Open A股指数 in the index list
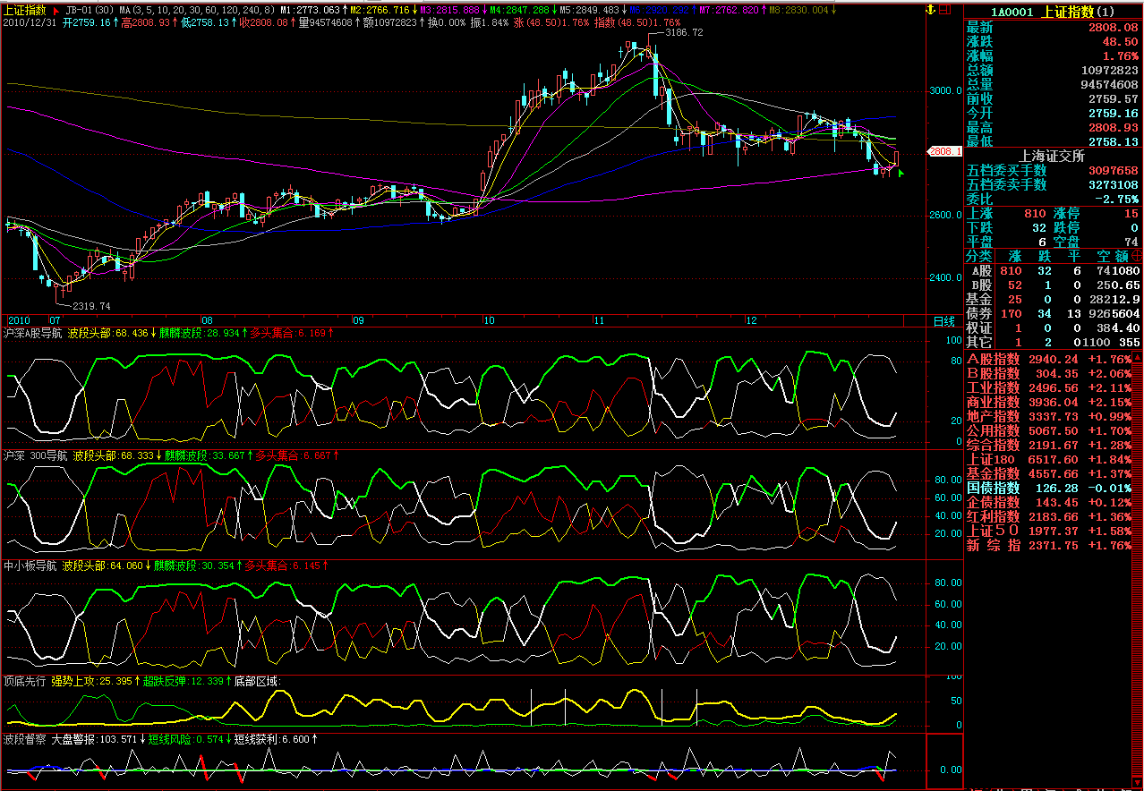The image size is (1144, 791). [1047, 360]
